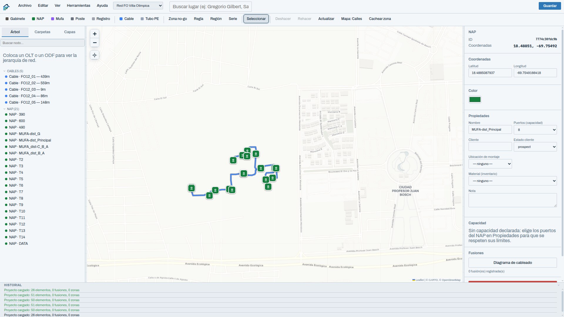The image size is (564, 317).
Task: Toggle the Mapa: Calles basemap
Action: tap(351, 19)
